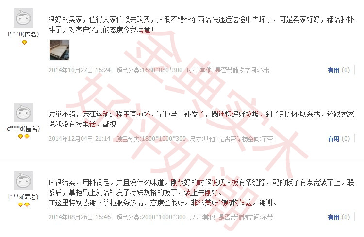Click double diamond badge under l***s
The height and width of the screenshot is (237, 364).
click(x=24, y=205)
